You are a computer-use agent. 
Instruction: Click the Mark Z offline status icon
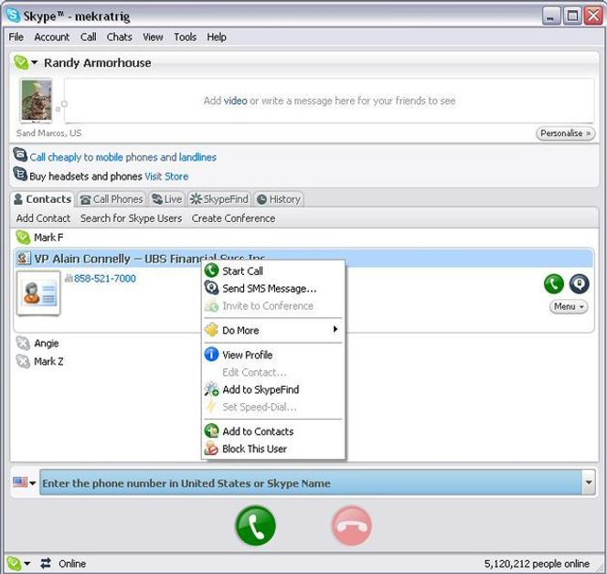(23, 361)
